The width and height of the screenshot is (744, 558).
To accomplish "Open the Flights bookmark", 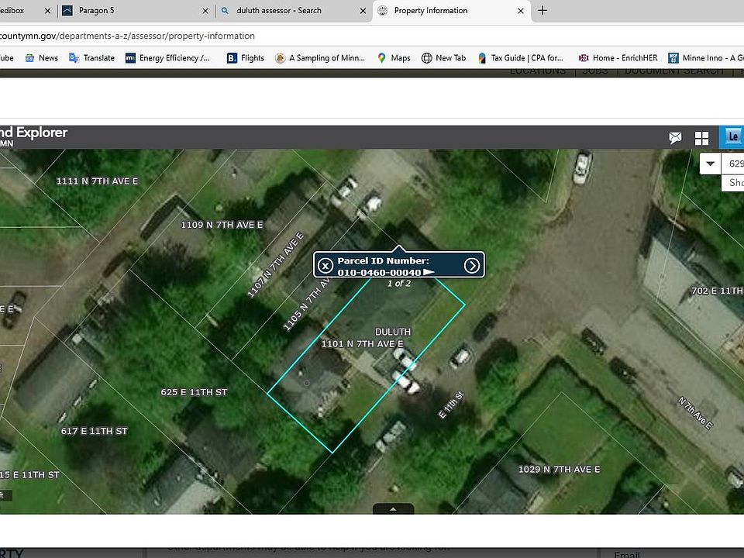I will coord(245,58).
